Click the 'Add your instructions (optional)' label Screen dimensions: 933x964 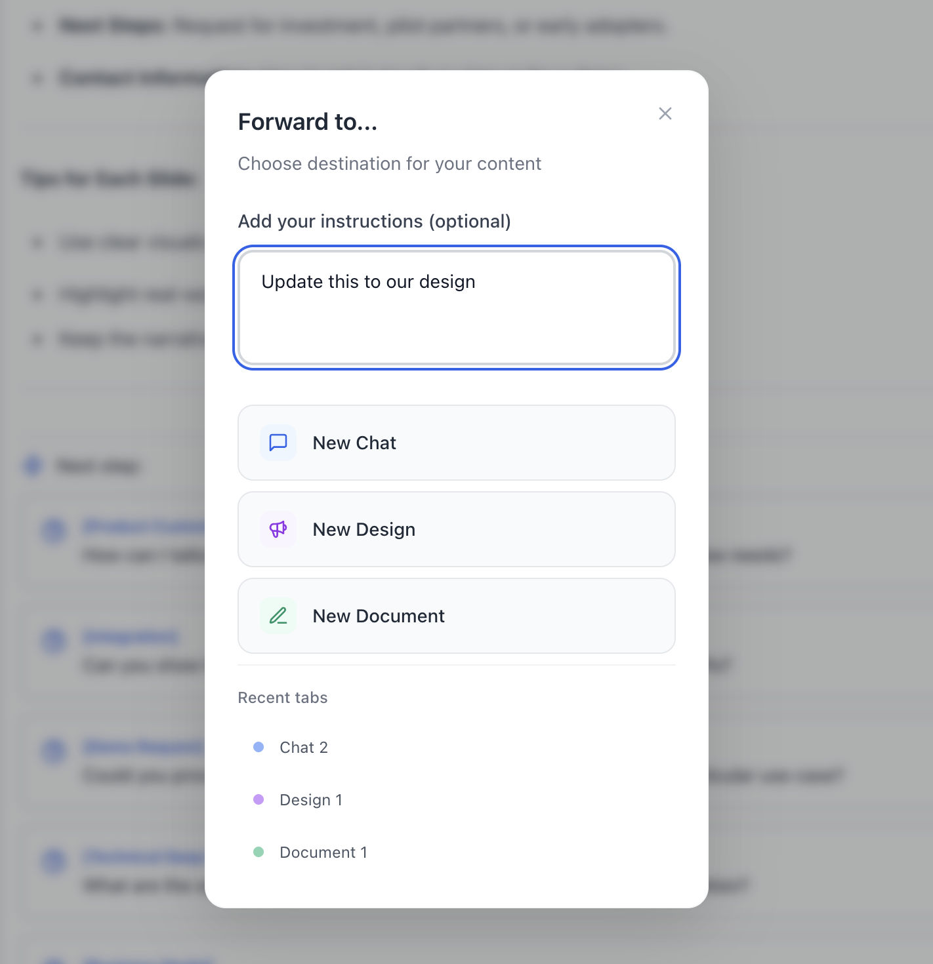tap(374, 222)
